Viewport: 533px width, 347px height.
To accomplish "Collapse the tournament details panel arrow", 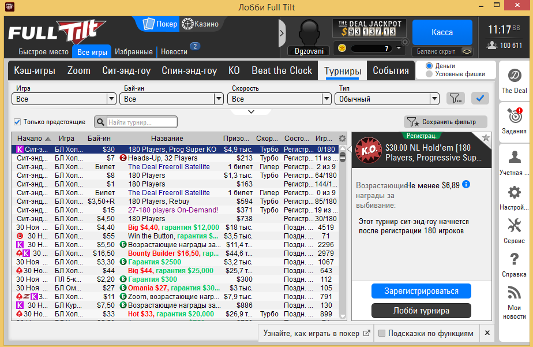I will click(x=349, y=150).
